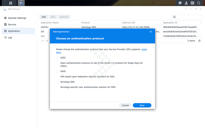The height and width of the screenshot is (128, 205).
Task: Open the DSM main menu grid icon
Action: click(x=11, y=3)
